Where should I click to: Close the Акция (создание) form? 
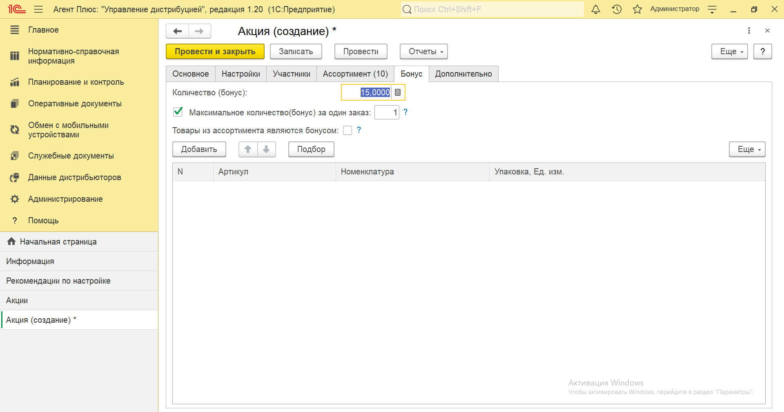coord(767,31)
